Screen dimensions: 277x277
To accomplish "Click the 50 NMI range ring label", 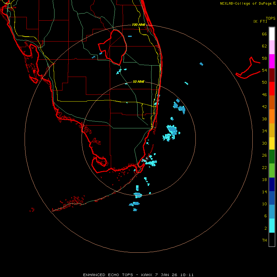I will [138, 82].
